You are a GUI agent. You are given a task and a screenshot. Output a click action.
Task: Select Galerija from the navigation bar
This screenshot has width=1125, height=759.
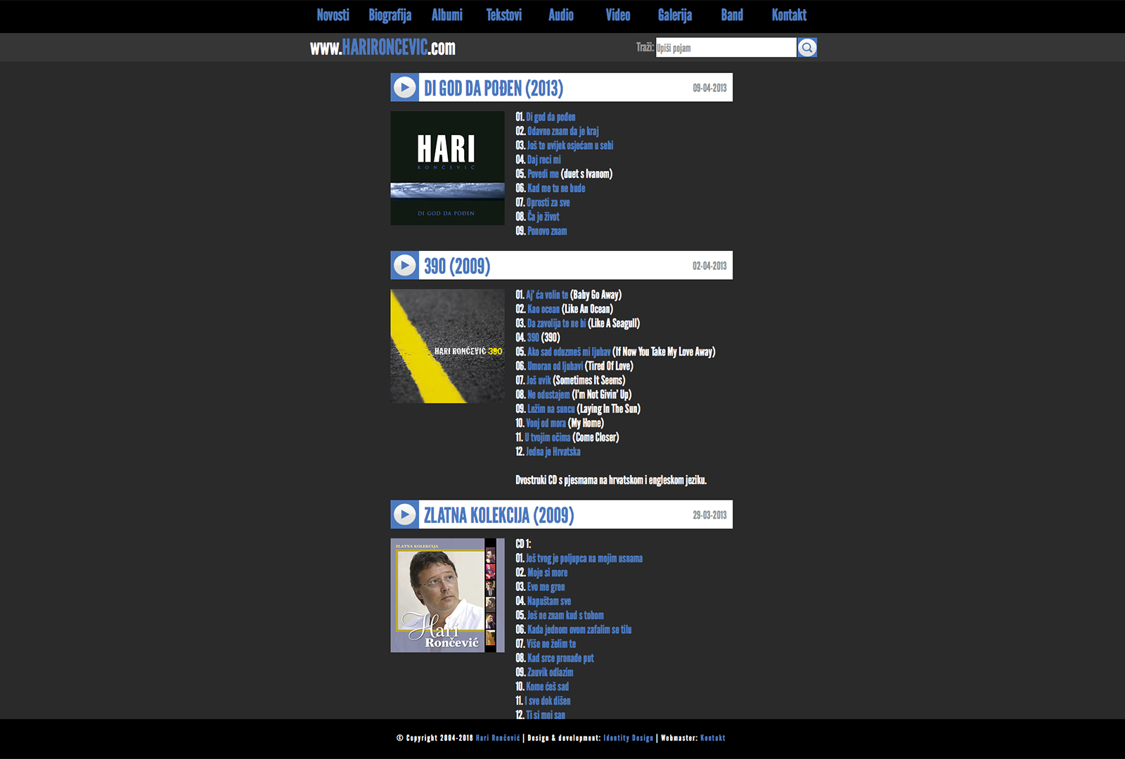(674, 15)
